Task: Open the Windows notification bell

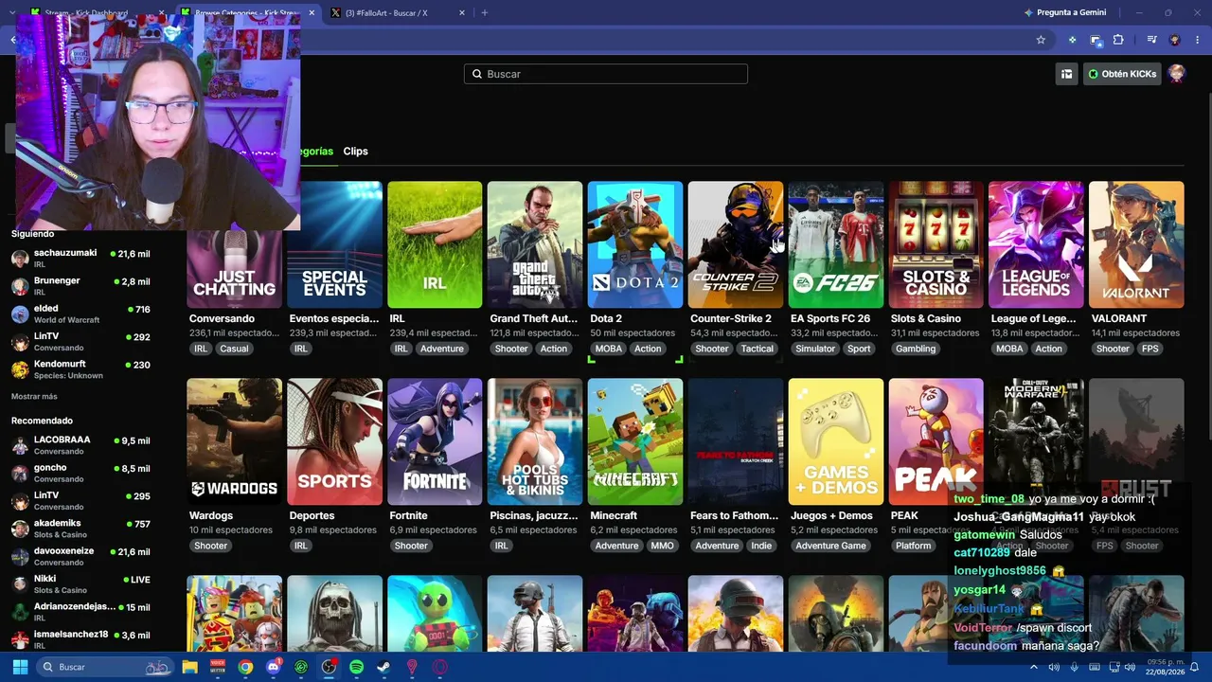Action: tap(1194, 667)
